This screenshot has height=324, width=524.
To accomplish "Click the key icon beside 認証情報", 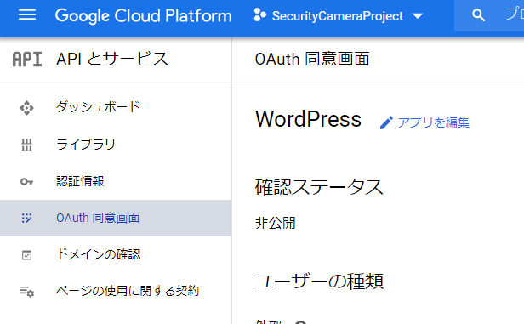I will coord(26,182).
